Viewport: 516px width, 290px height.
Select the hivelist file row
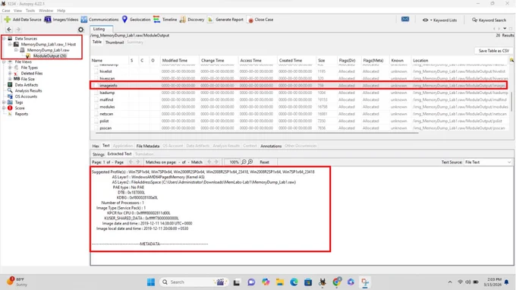click(x=299, y=71)
